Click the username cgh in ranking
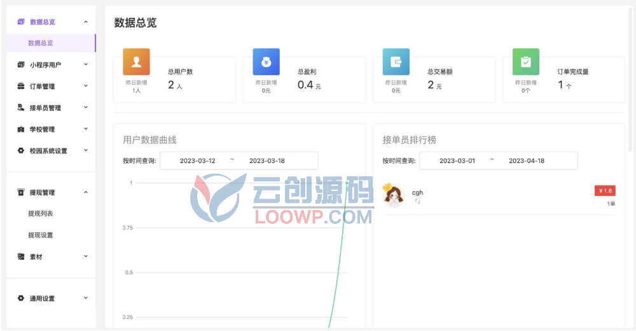Image resolution: width=636 pixels, height=331 pixels. pyautogui.click(x=417, y=192)
